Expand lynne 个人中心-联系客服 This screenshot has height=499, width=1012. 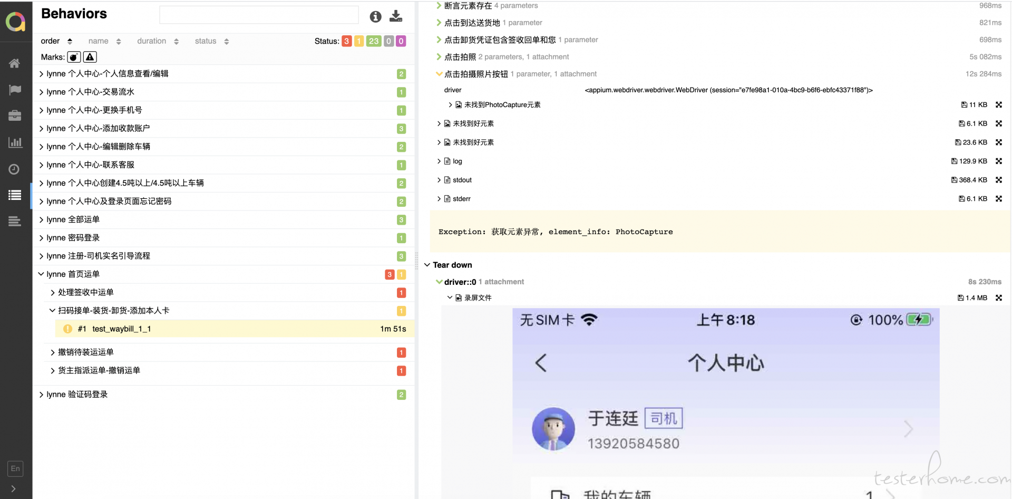[x=223, y=165]
